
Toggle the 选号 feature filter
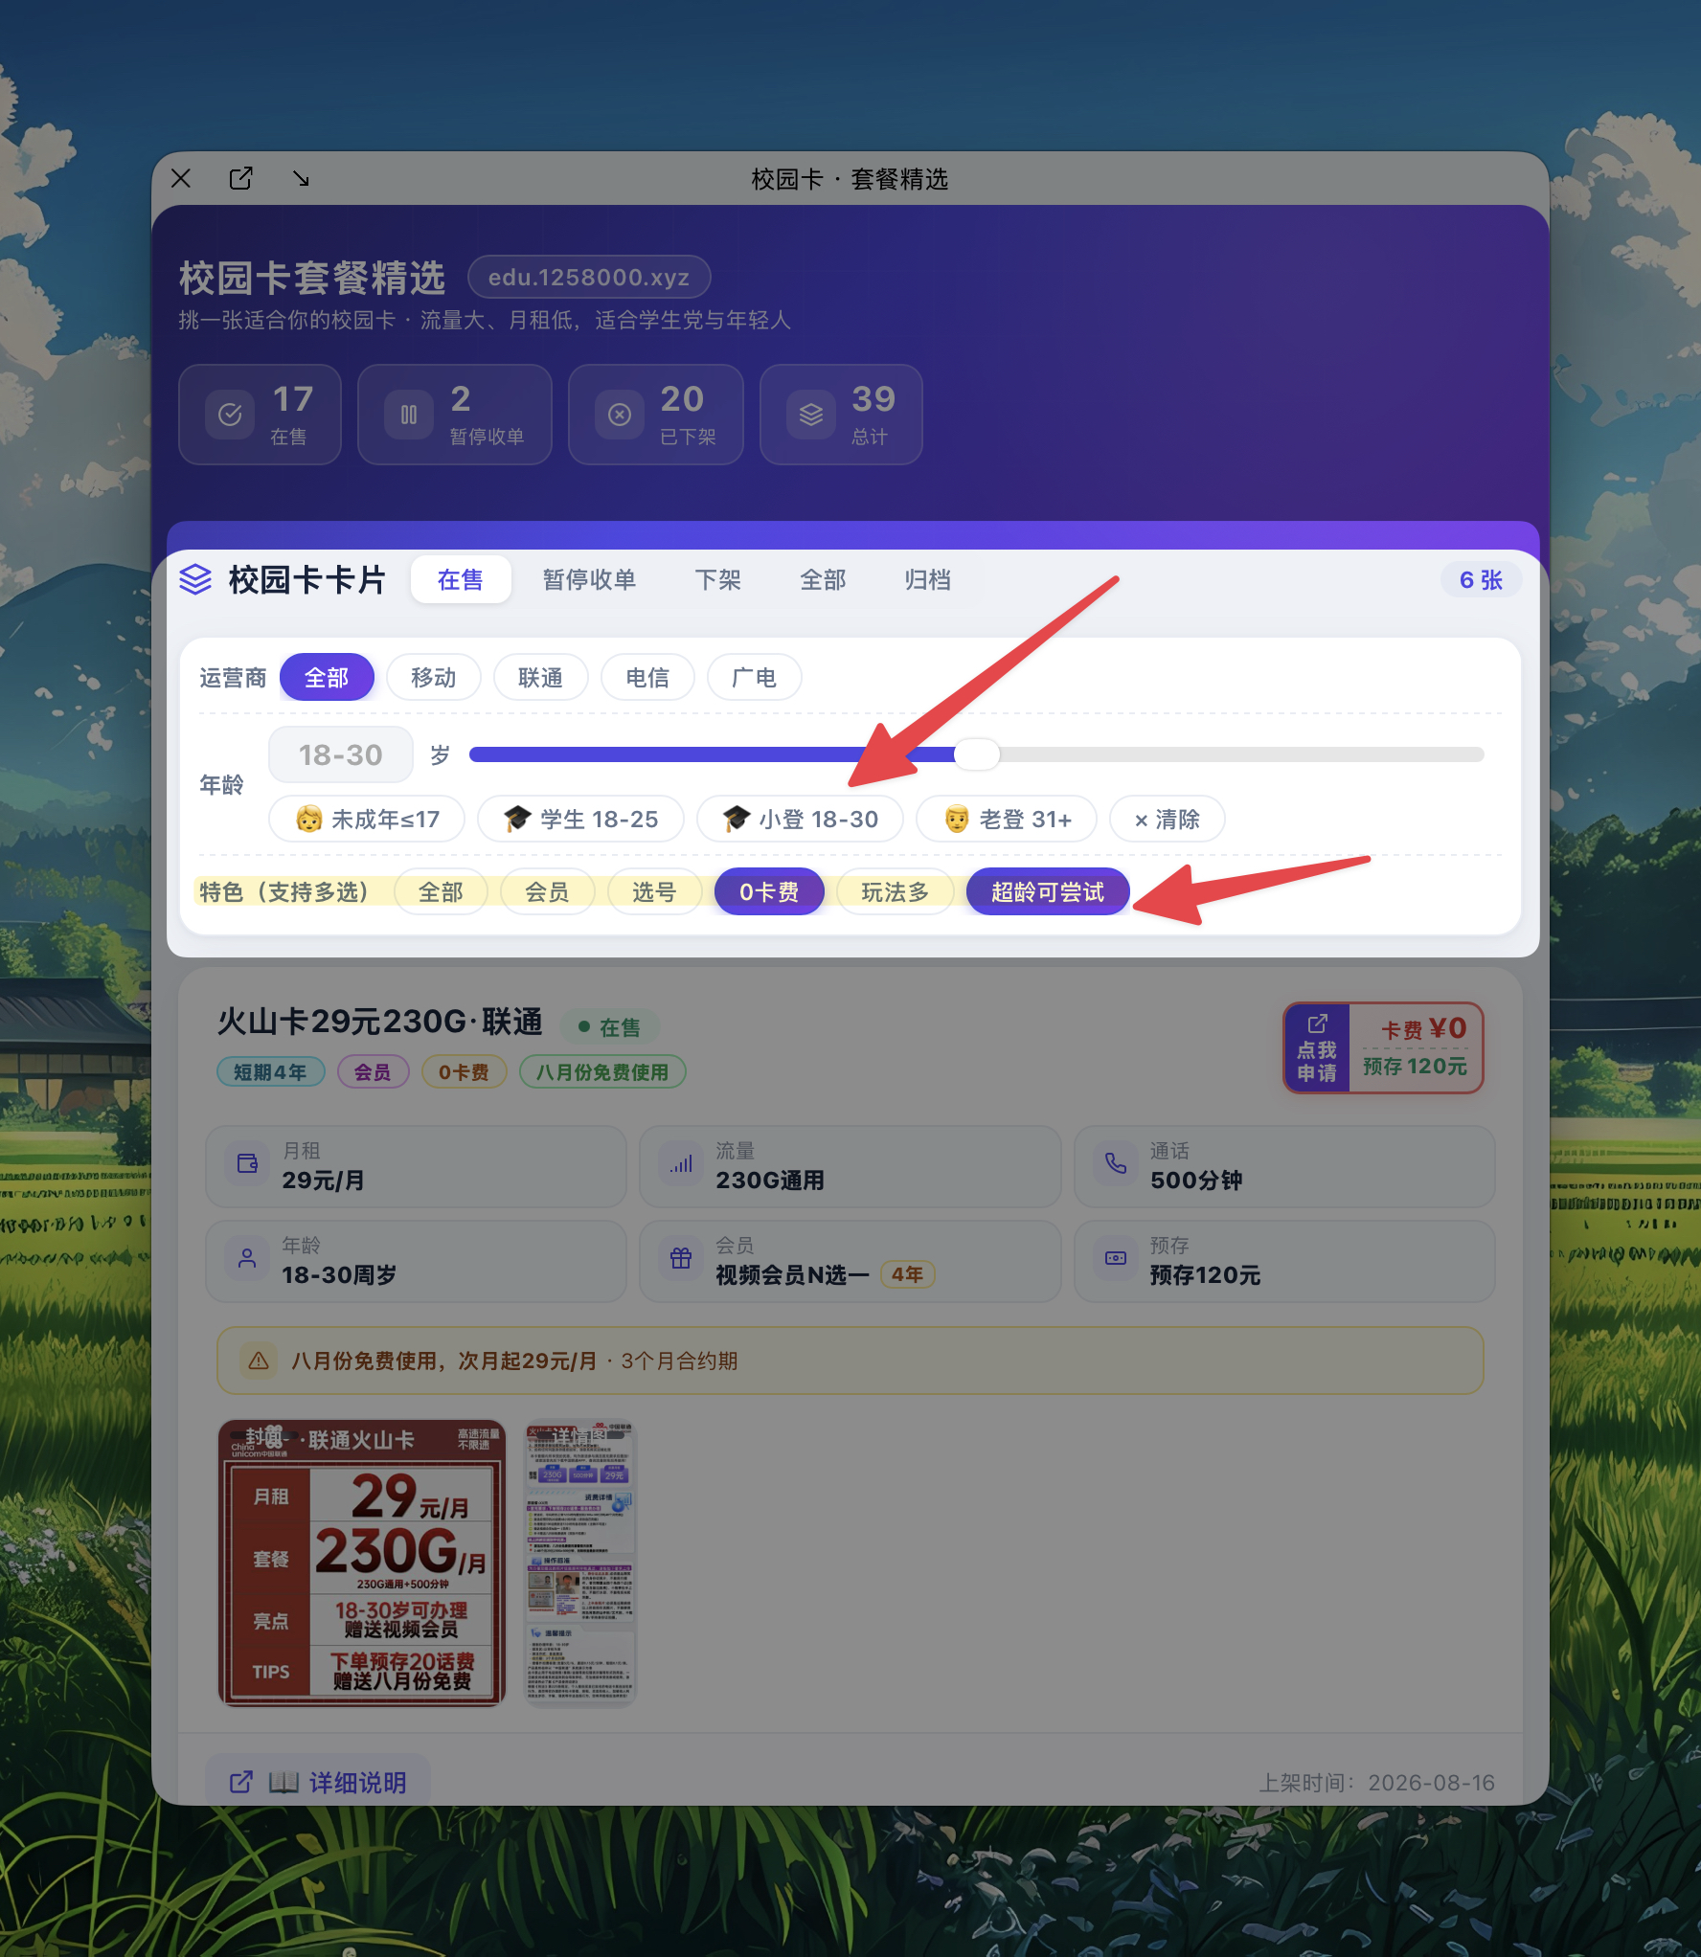tap(654, 892)
